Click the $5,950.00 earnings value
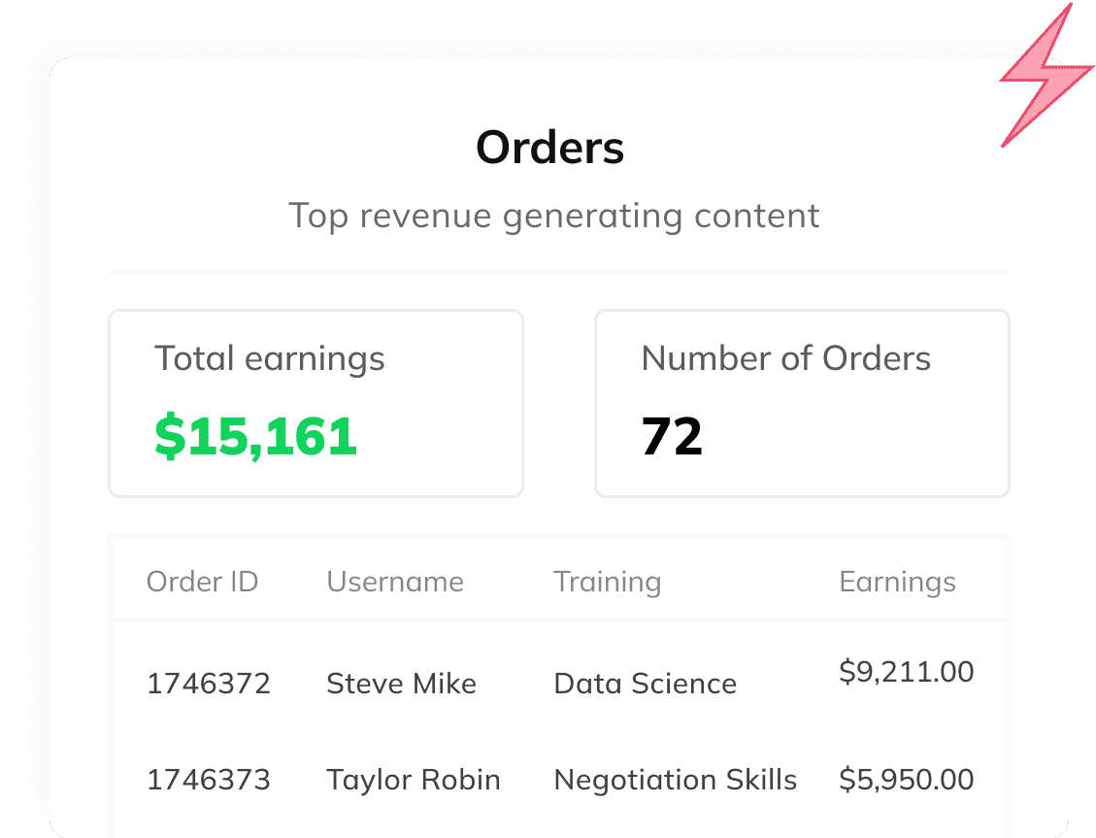1096x838 pixels. [x=906, y=780]
